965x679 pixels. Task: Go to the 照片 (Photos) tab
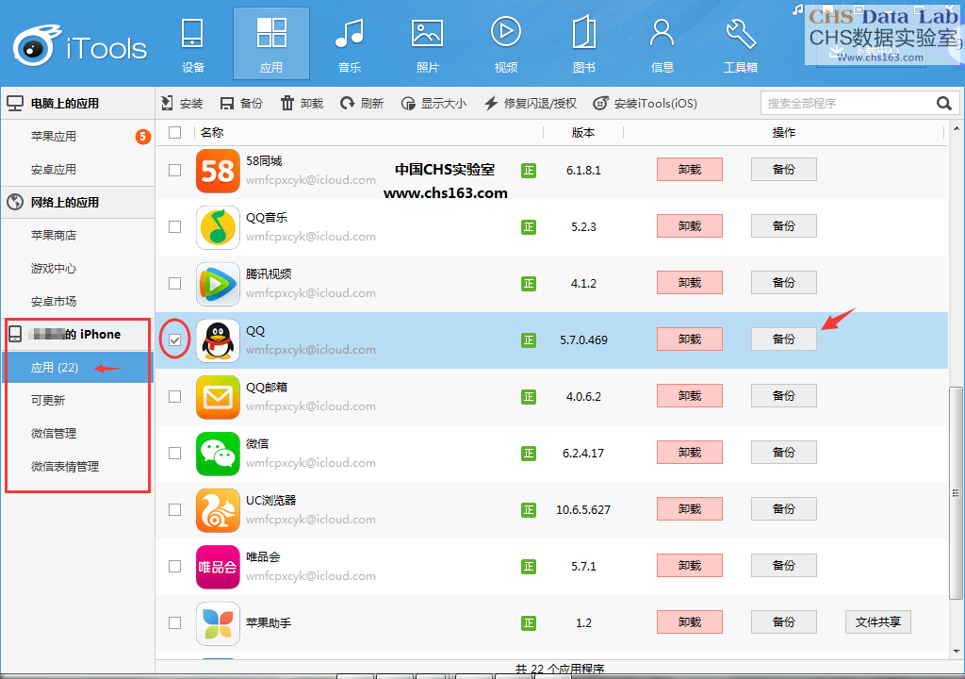click(428, 44)
